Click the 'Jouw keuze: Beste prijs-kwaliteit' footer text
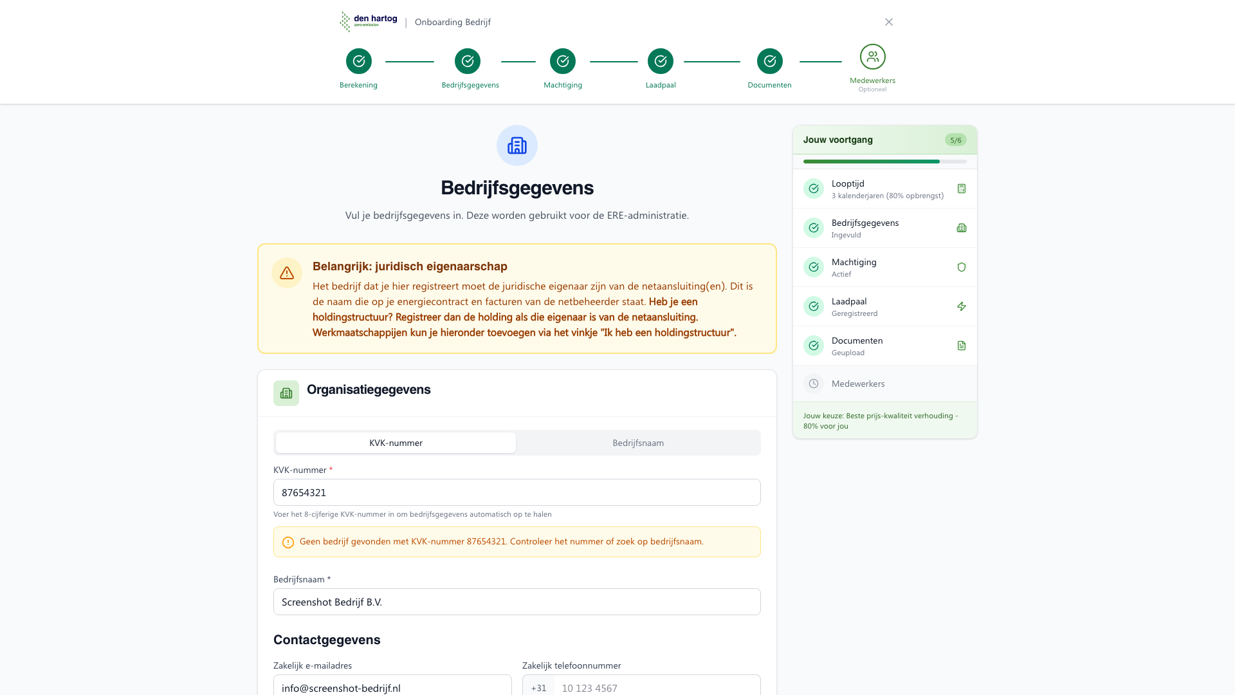Viewport: 1235px width, 695px height. pos(881,421)
